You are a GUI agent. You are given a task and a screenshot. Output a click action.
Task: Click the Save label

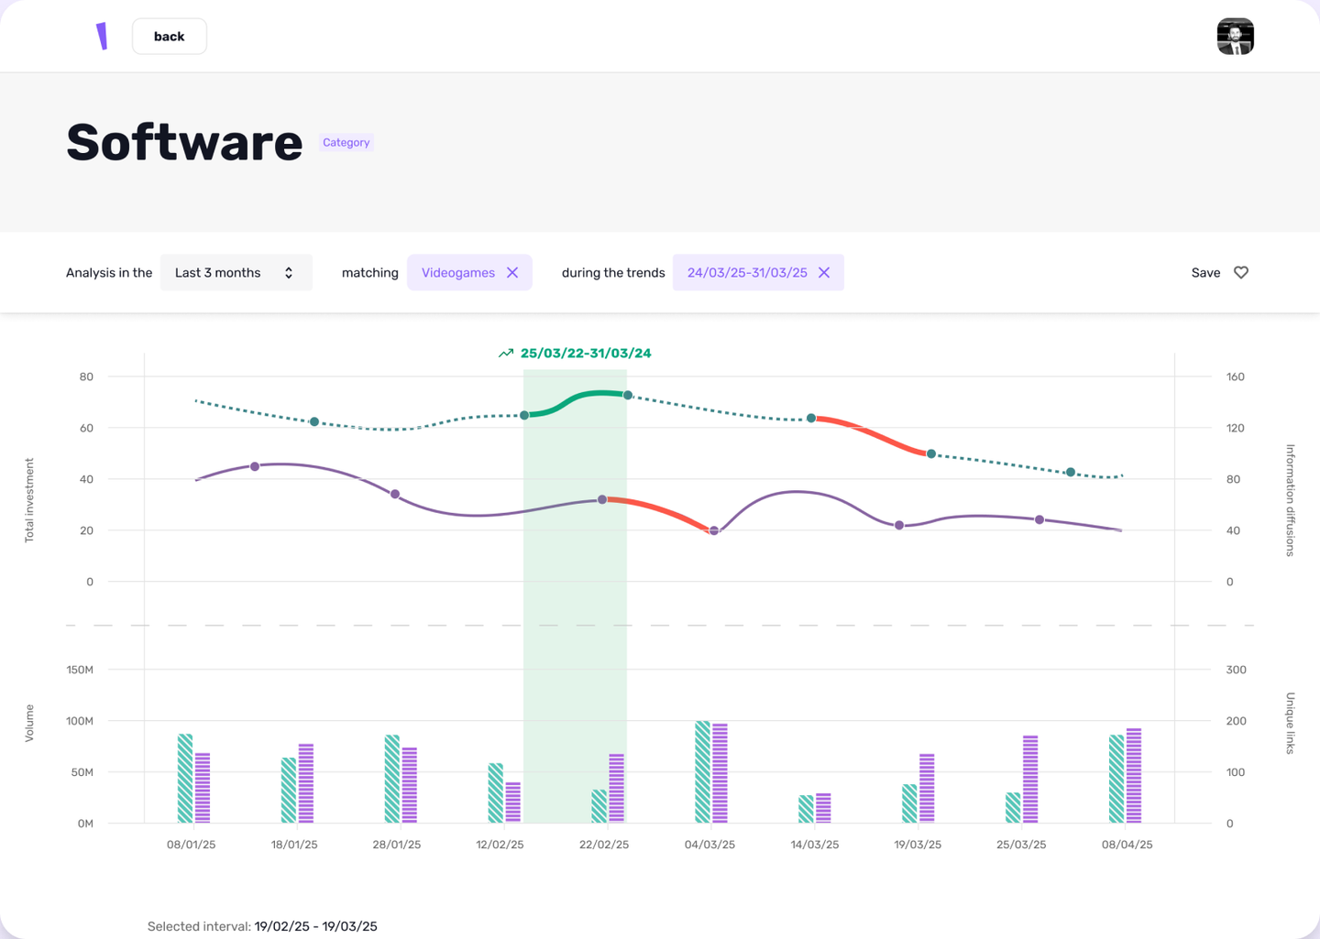click(x=1205, y=273)
